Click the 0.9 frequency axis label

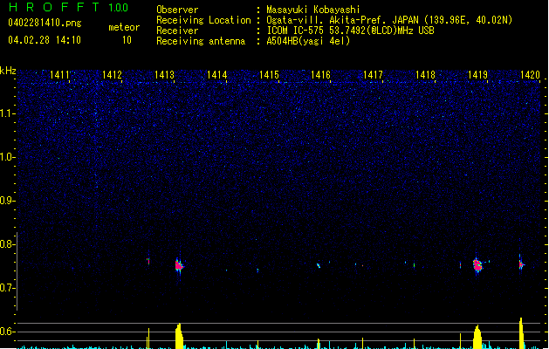click(7, 201)
